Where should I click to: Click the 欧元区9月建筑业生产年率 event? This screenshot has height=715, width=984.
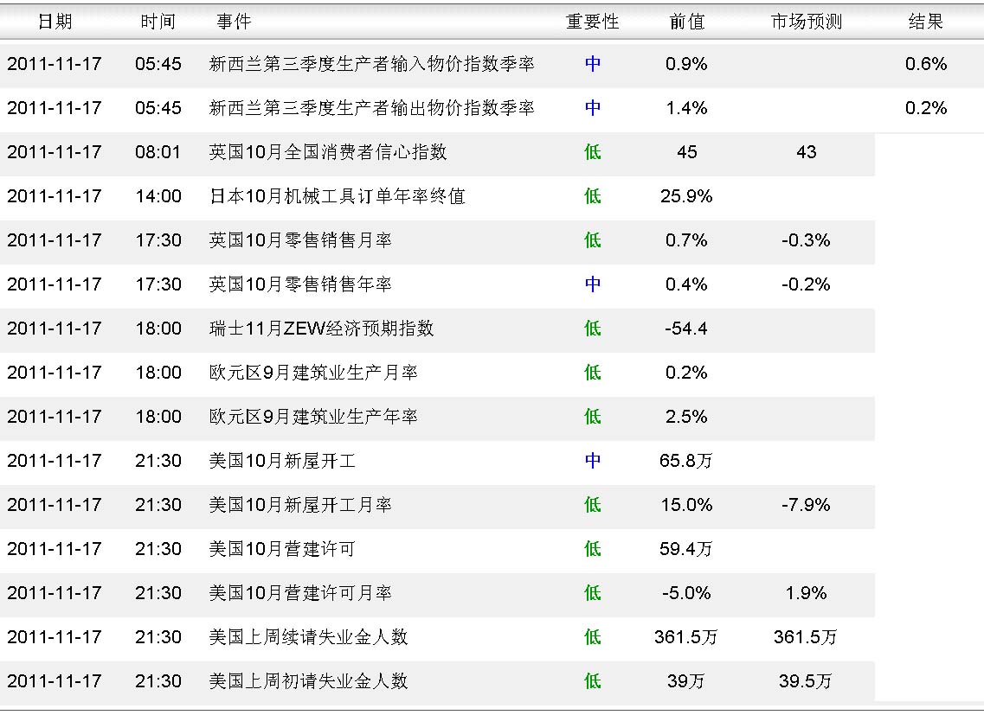(x=313, y=417)
